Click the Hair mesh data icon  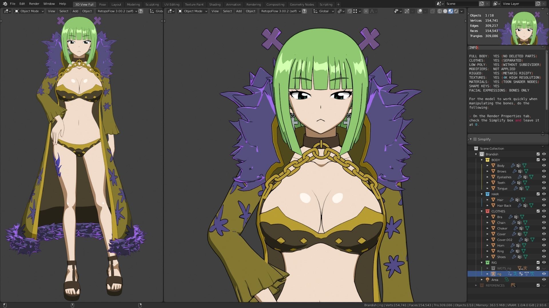click(523, 200)
